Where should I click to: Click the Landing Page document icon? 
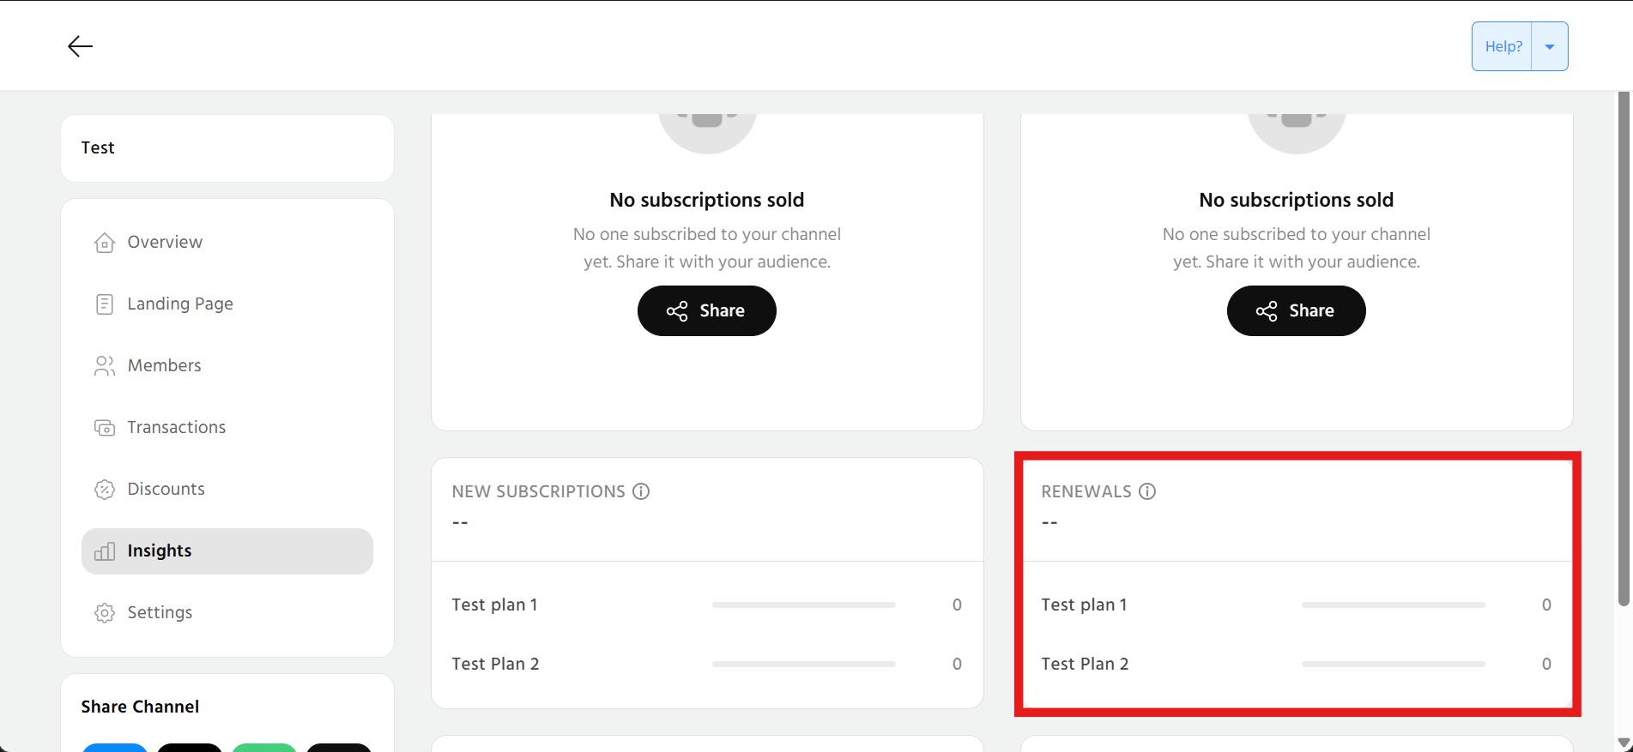[x=105, y=304]
